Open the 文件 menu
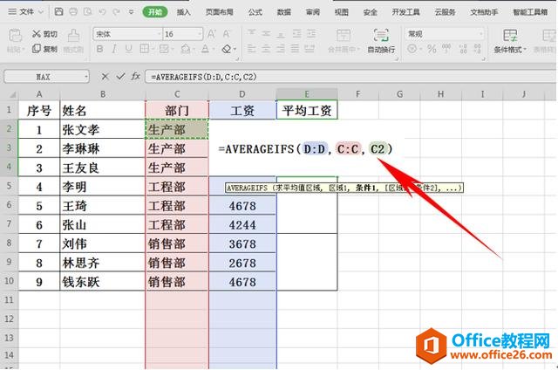The width and height of the screenshot is (558, 370). [25, 11]
